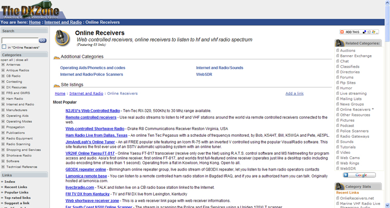Expand the Ham Radio category node
390x208 pixels.
click(x=3, y=98)
